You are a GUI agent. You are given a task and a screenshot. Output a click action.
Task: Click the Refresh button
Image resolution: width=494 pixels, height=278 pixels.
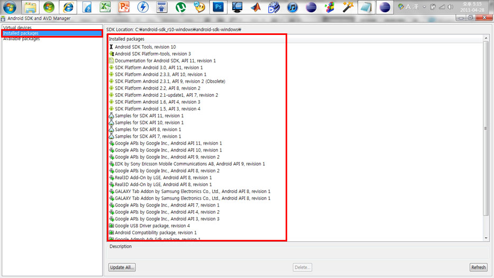[478, 267]
